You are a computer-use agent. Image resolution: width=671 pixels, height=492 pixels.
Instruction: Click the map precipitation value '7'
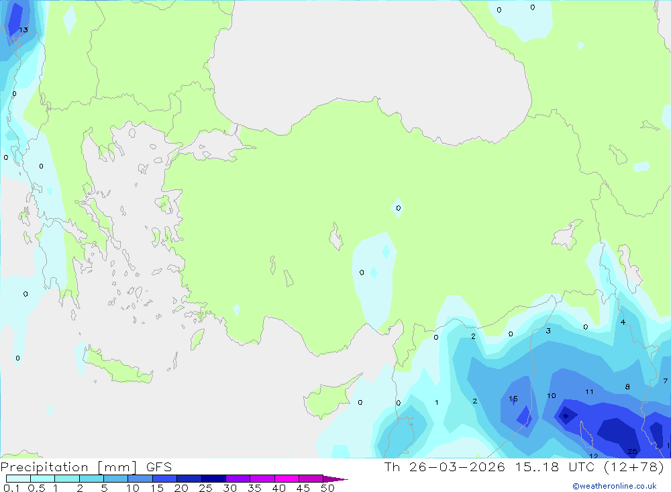point(666,381)
